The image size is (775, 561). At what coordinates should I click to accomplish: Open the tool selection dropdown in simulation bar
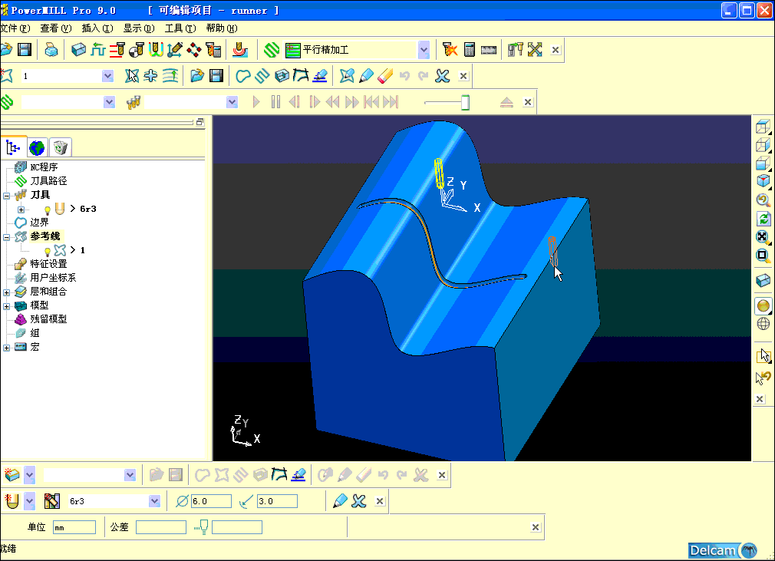click(x=232, y=102)
